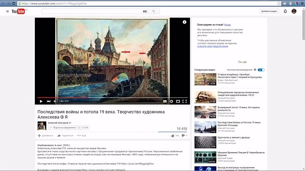This screenshot has height=171, width=305.
Task: Open the notification settings icon beside subscribe button
Action: 79,128
